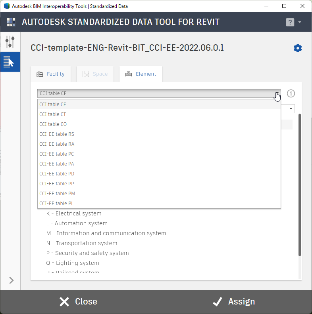Screen dimensions: 312x314
Task: Select Q - Lighting system
Action: tap(73, 263)
